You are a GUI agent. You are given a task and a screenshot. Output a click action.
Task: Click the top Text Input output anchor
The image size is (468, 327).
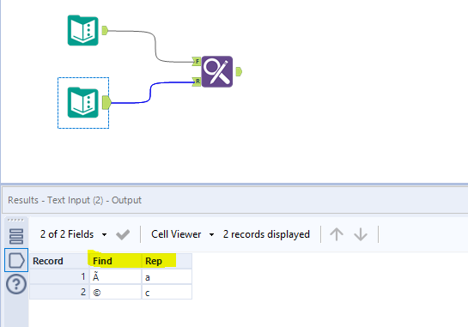105,30
